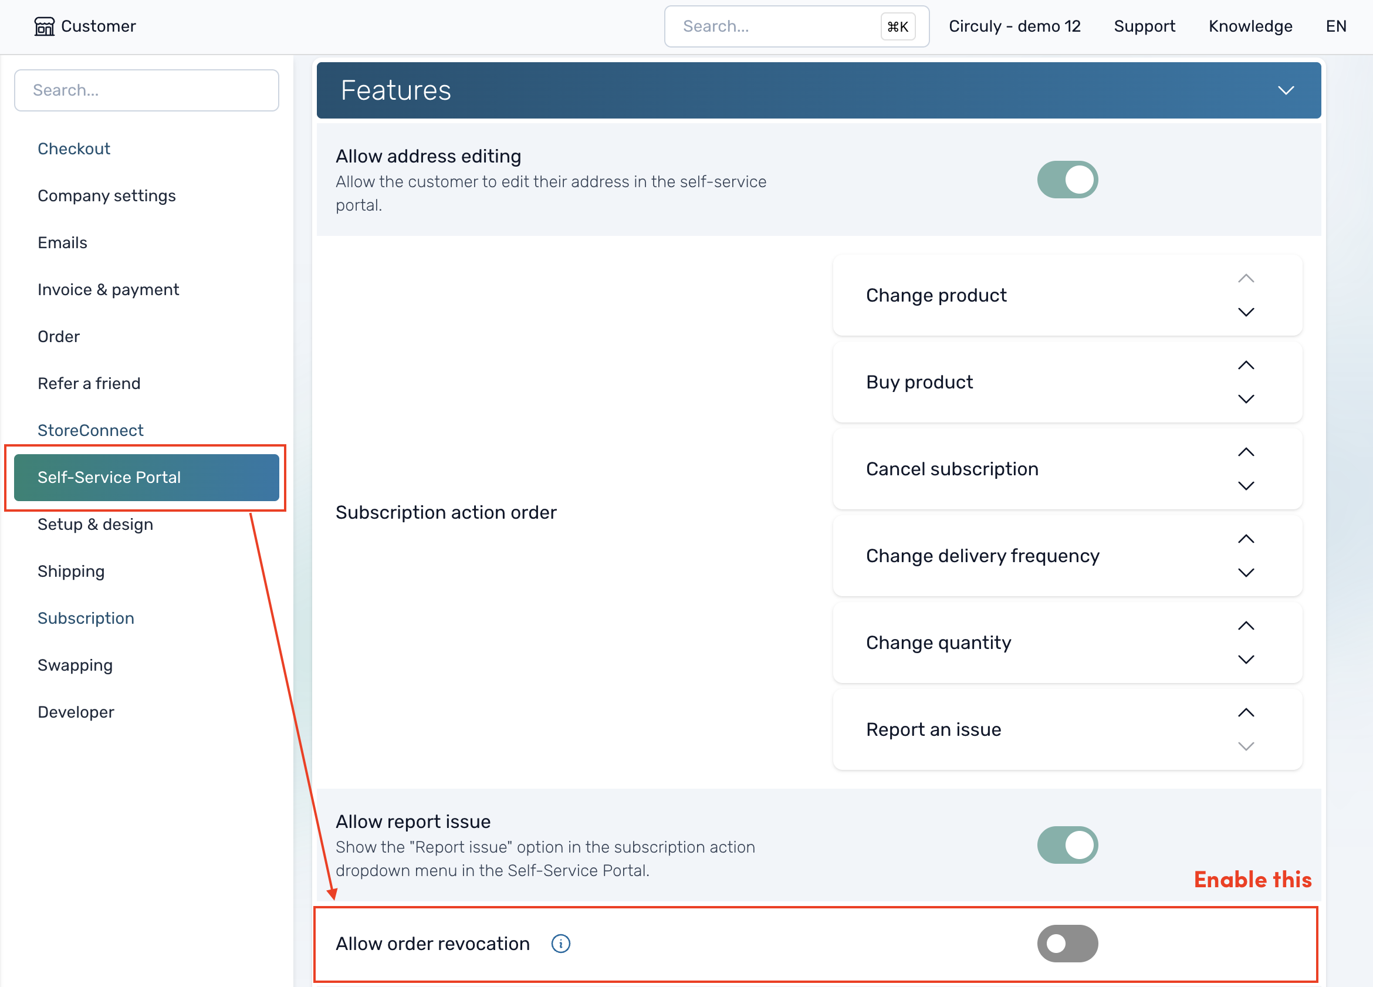Select StoreConnect in sidebar
This screenshot has width=1373, height=987.
coord(91,430)
